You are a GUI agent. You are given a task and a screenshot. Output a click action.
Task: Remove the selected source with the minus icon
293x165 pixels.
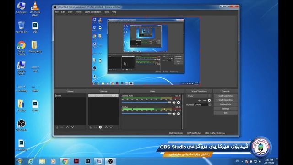point(96,127)
